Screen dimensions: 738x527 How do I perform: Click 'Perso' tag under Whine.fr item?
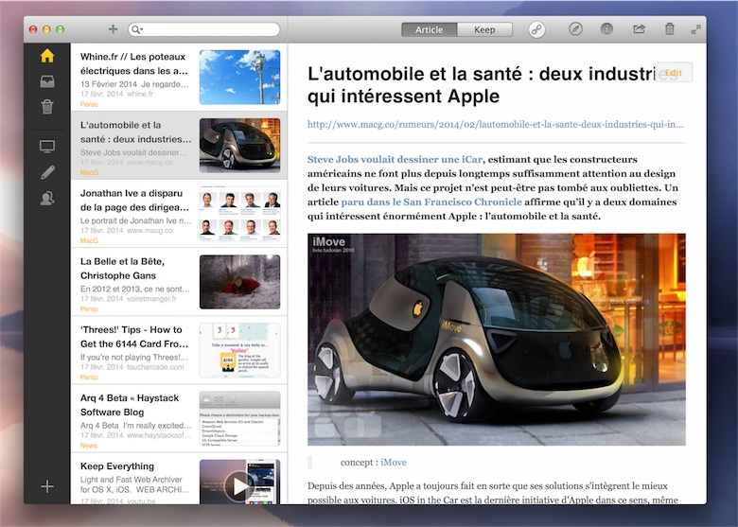coord(89,104)
